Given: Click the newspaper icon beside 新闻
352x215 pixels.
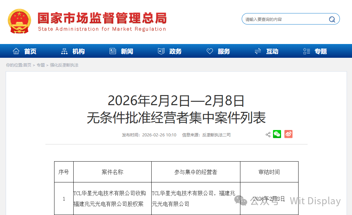Looking at the screenshot, I should click(x=113, y=51).
